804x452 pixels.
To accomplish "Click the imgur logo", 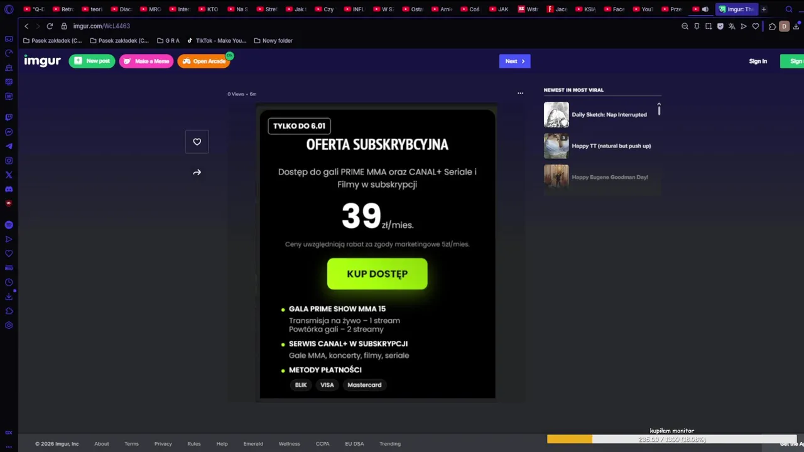I will (42, 61).
